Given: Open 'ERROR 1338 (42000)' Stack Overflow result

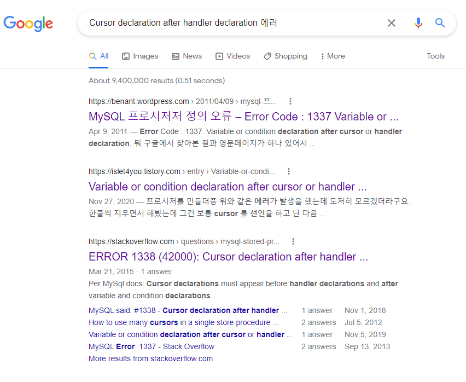Looking at the screenshot, I should click(x=228, y=257).
